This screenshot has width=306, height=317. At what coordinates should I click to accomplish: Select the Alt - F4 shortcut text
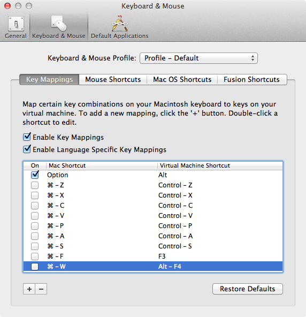click(x=170, y=267)
